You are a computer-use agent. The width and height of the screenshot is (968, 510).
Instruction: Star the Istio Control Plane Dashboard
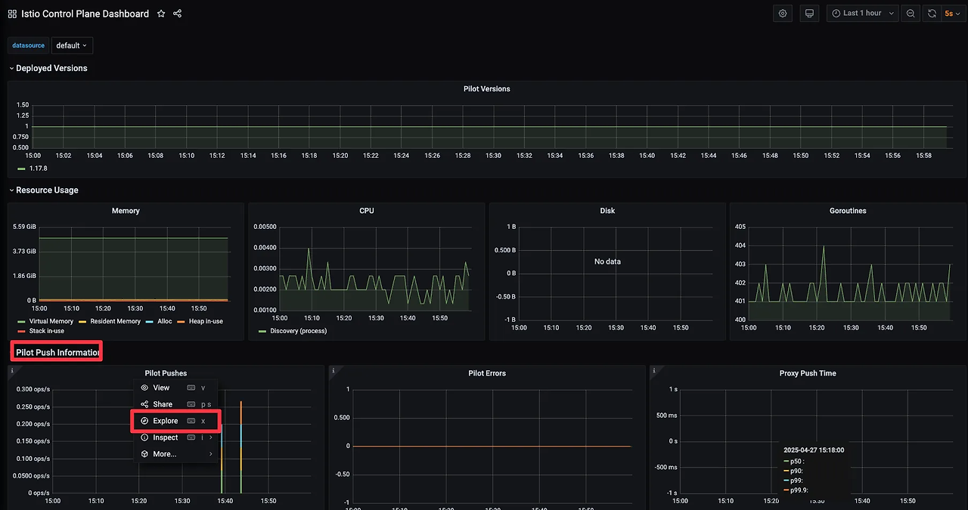pos(161,14)
